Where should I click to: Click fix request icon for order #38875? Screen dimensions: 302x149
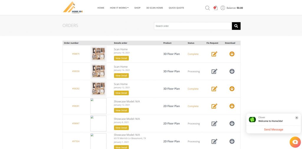(214, 54)
